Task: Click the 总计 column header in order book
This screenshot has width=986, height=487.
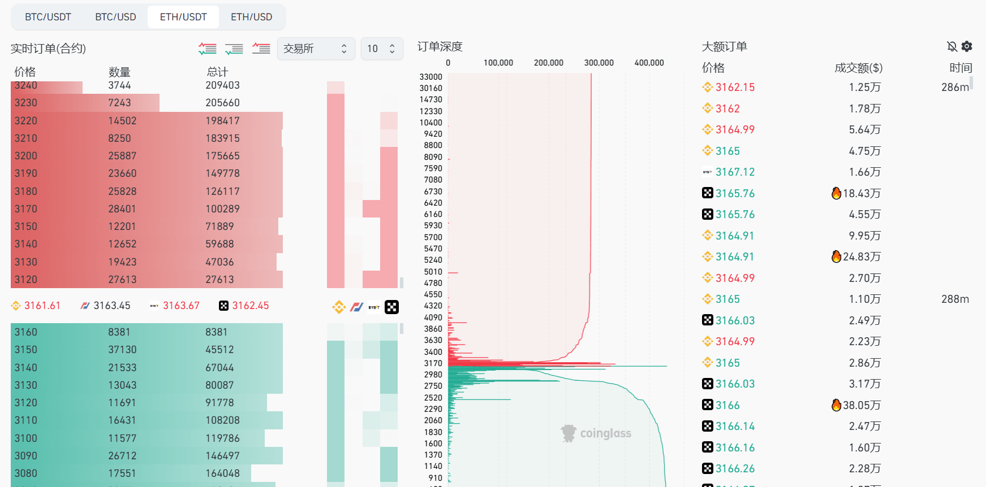Action: [x=217, y=72]
